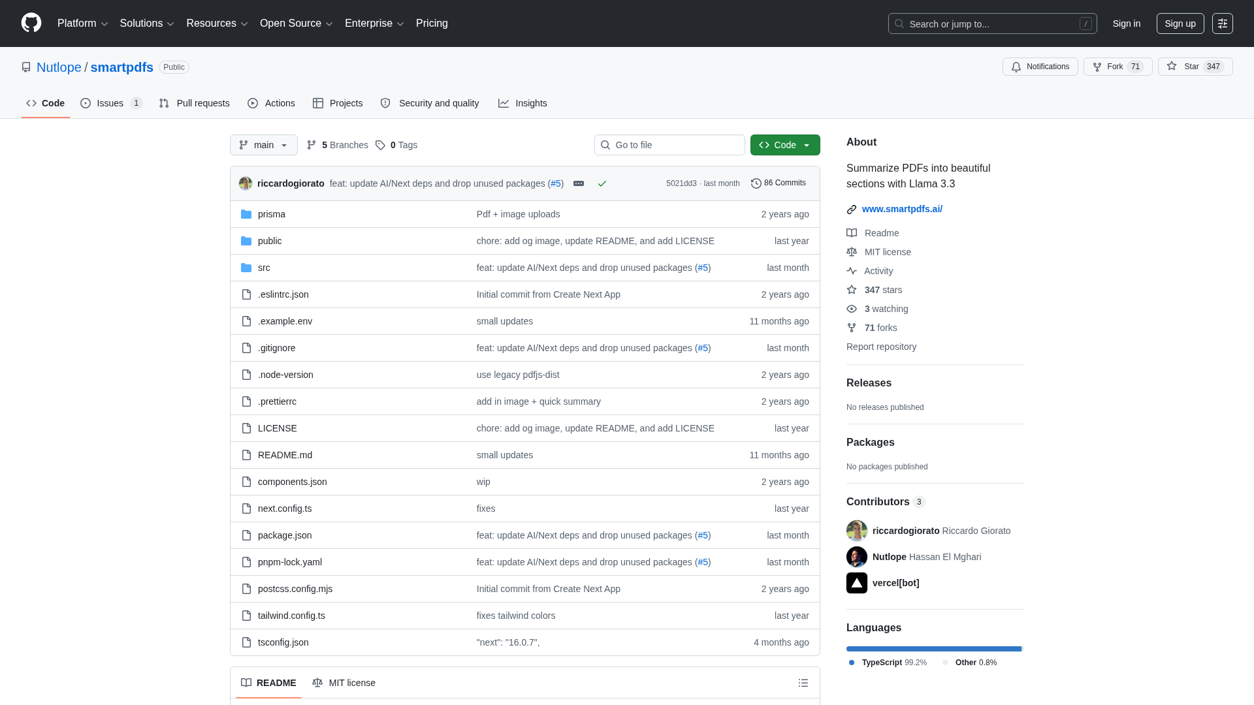Switch to the Issues tab
Viewport: 1254px width, 705px height.
[111, 103]
